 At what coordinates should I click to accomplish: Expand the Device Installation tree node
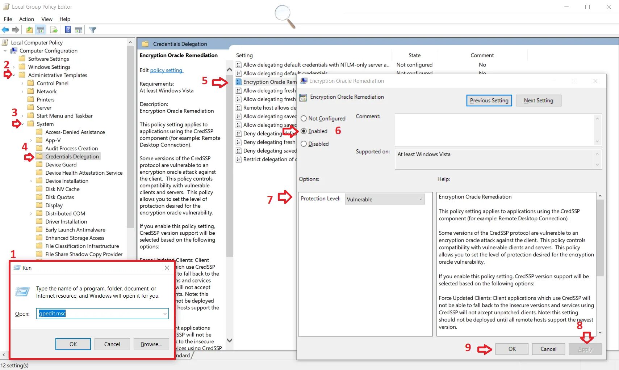point(31,181)
